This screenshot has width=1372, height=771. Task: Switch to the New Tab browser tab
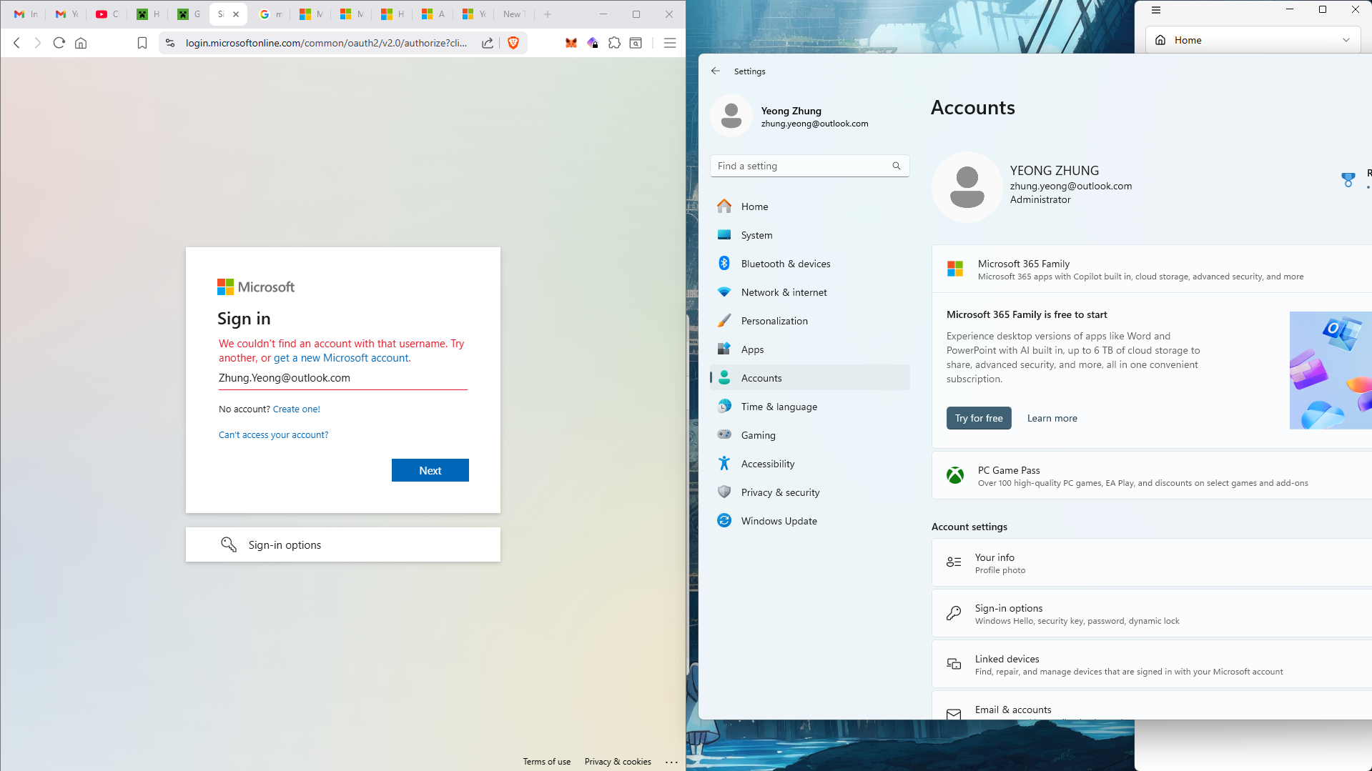514,14
